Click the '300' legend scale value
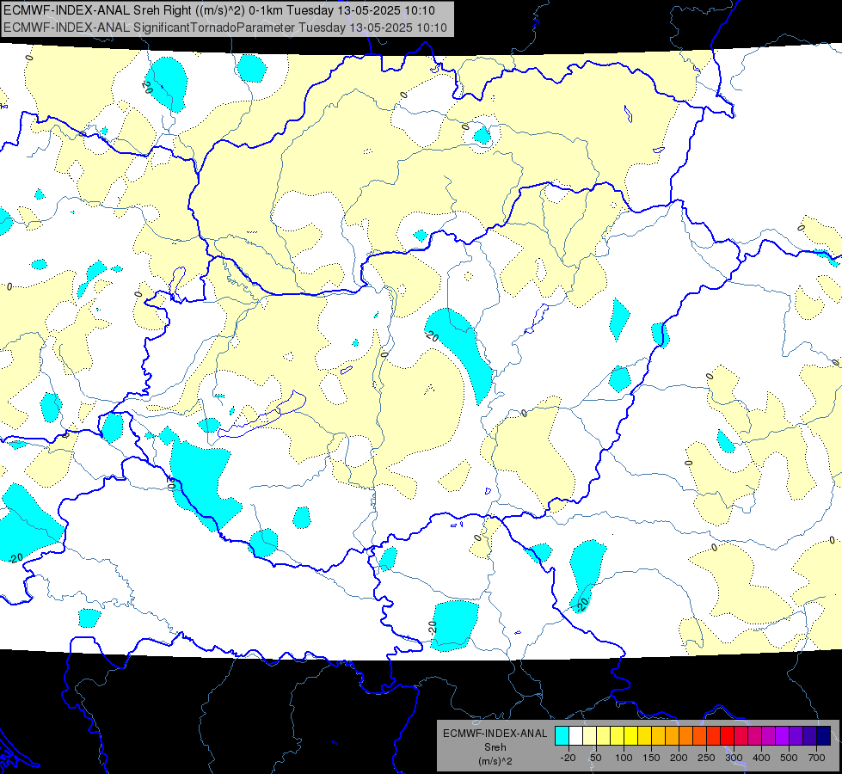This screenshot has width=842, height=774. click(x=734, y=758)
